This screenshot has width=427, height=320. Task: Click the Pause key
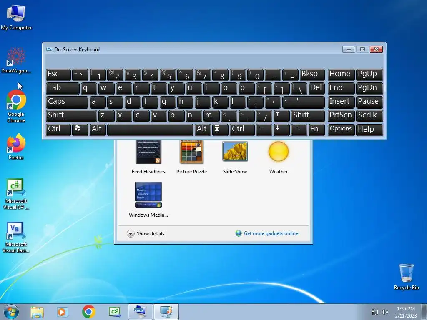[369, 102]
